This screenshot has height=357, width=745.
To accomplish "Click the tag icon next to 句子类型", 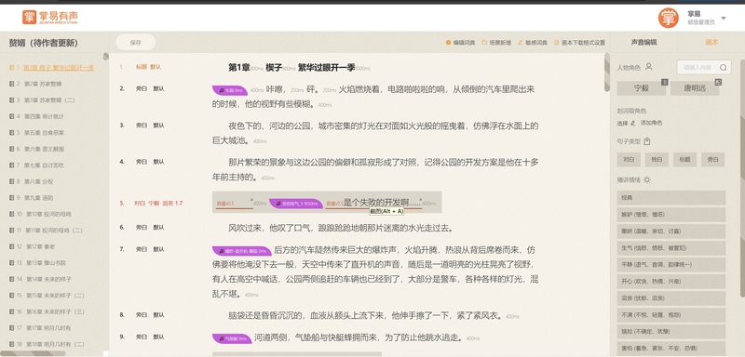I will tap(646, 141).
